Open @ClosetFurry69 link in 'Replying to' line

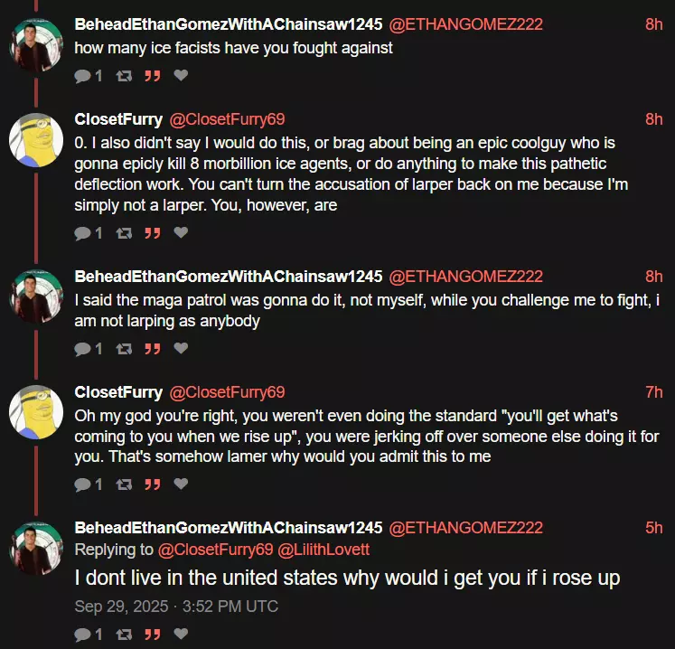(215, 550)
